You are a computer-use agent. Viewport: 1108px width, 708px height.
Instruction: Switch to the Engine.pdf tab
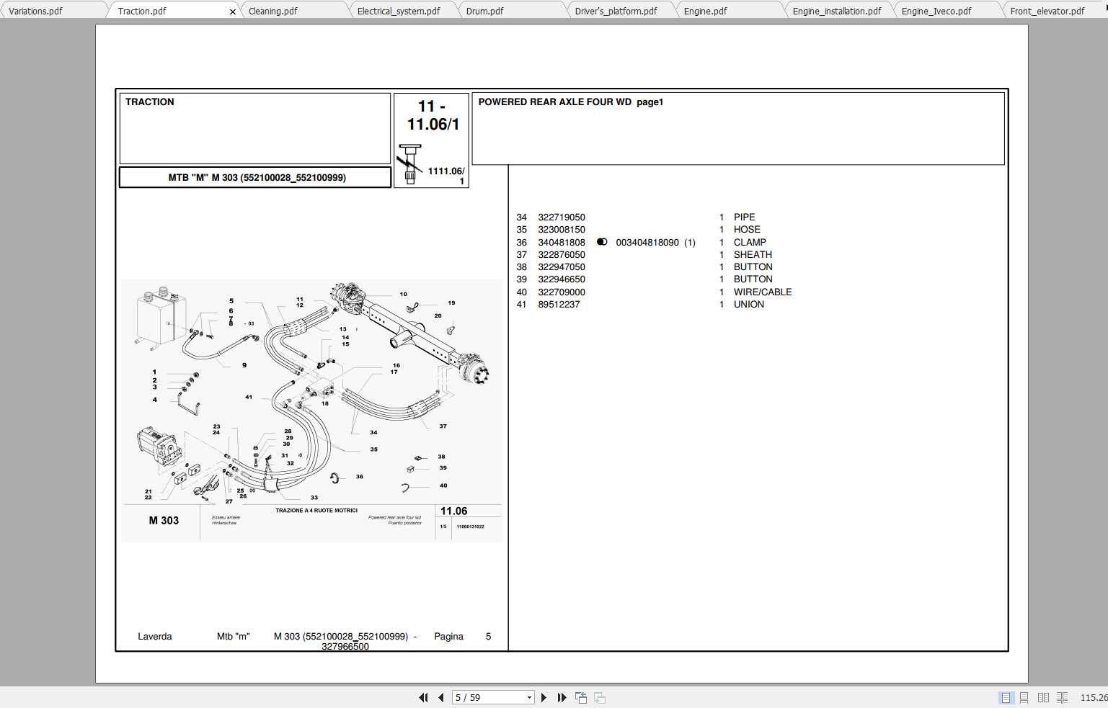click(704, 10)
